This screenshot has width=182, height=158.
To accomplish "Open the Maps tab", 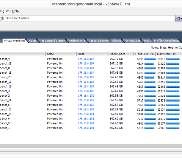I will (147, 41).
